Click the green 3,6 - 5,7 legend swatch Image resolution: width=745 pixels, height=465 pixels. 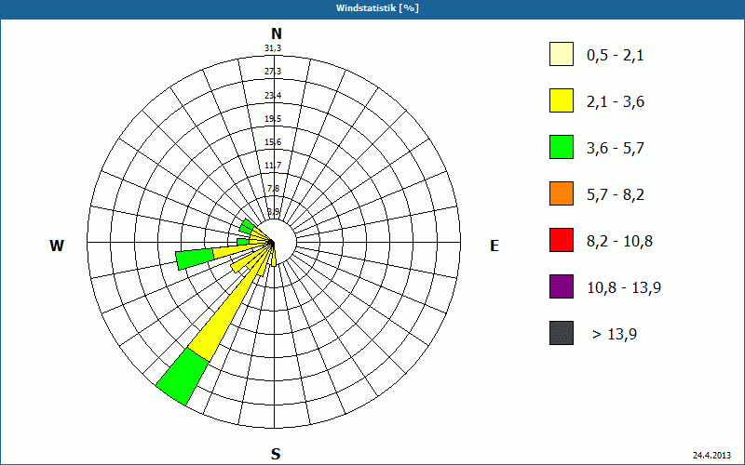(x=562, y=147)
